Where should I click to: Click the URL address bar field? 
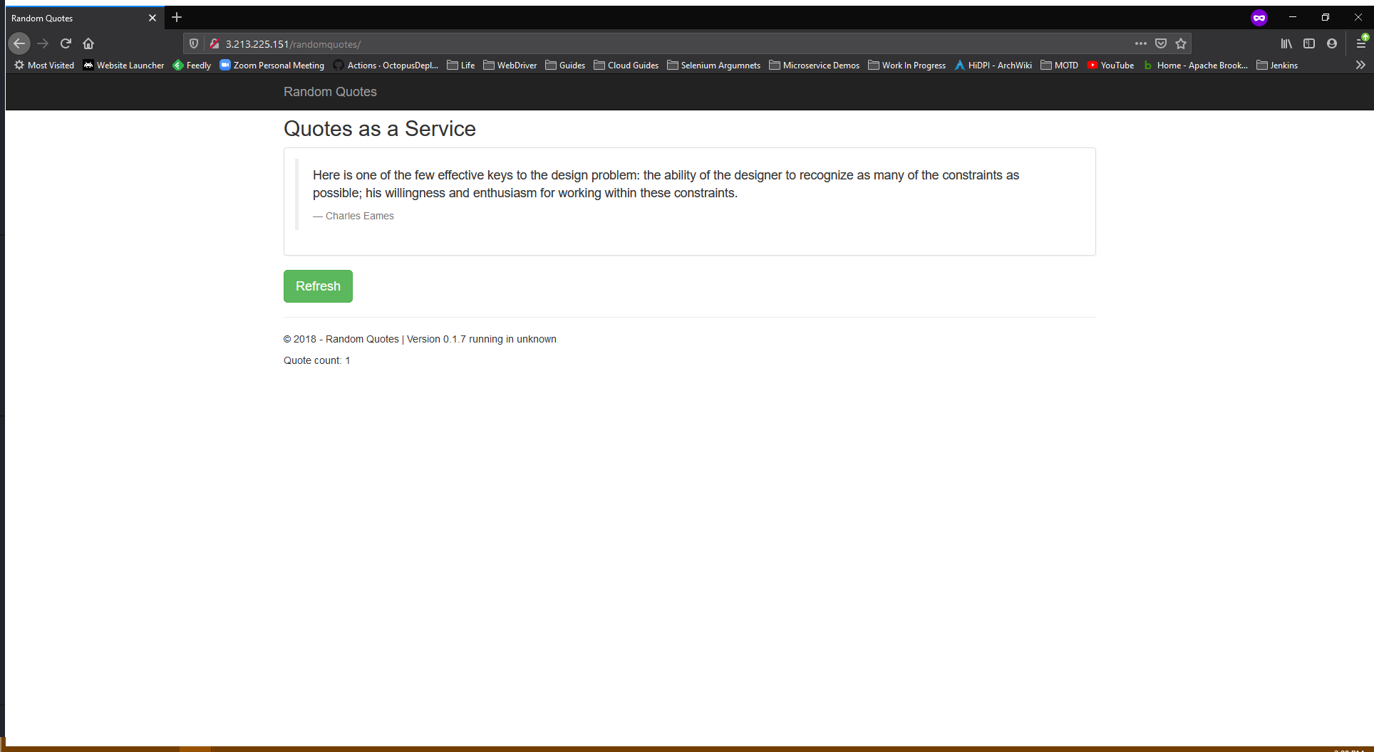(641, 44)
